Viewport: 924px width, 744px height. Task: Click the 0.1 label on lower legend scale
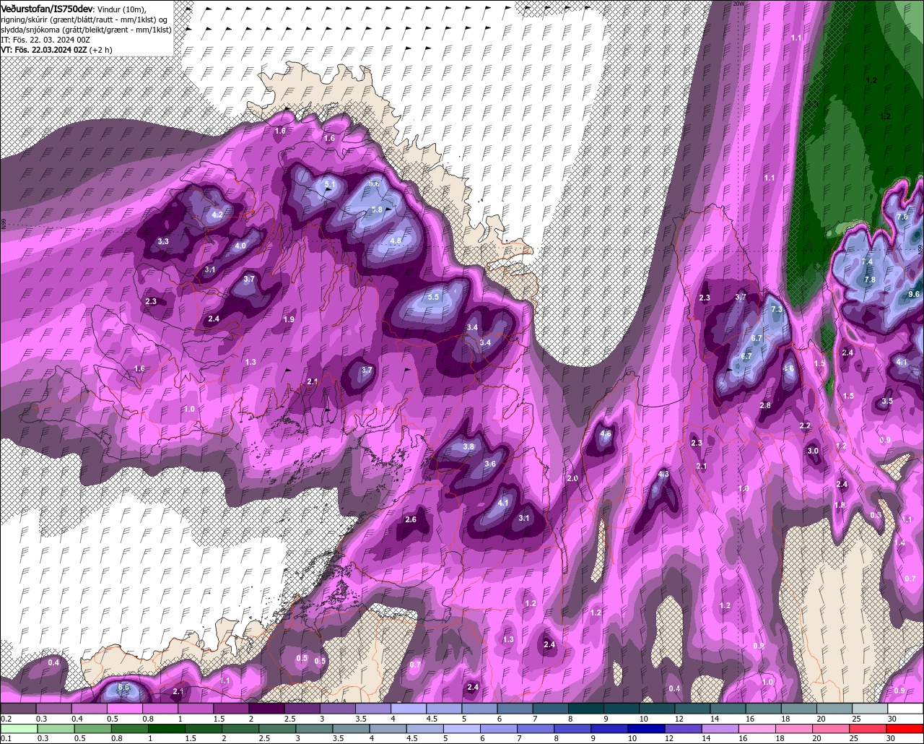point(6,738)
